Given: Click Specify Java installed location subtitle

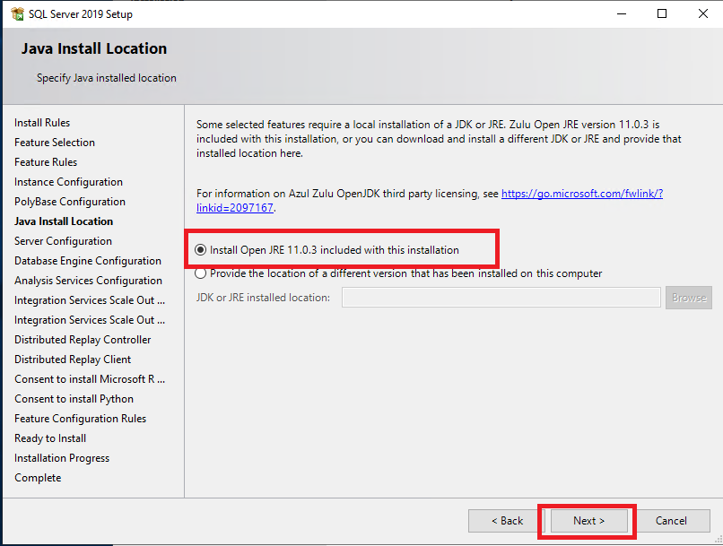Looking at the screenshot, I should pyautogui.click(x=107, y=78).
